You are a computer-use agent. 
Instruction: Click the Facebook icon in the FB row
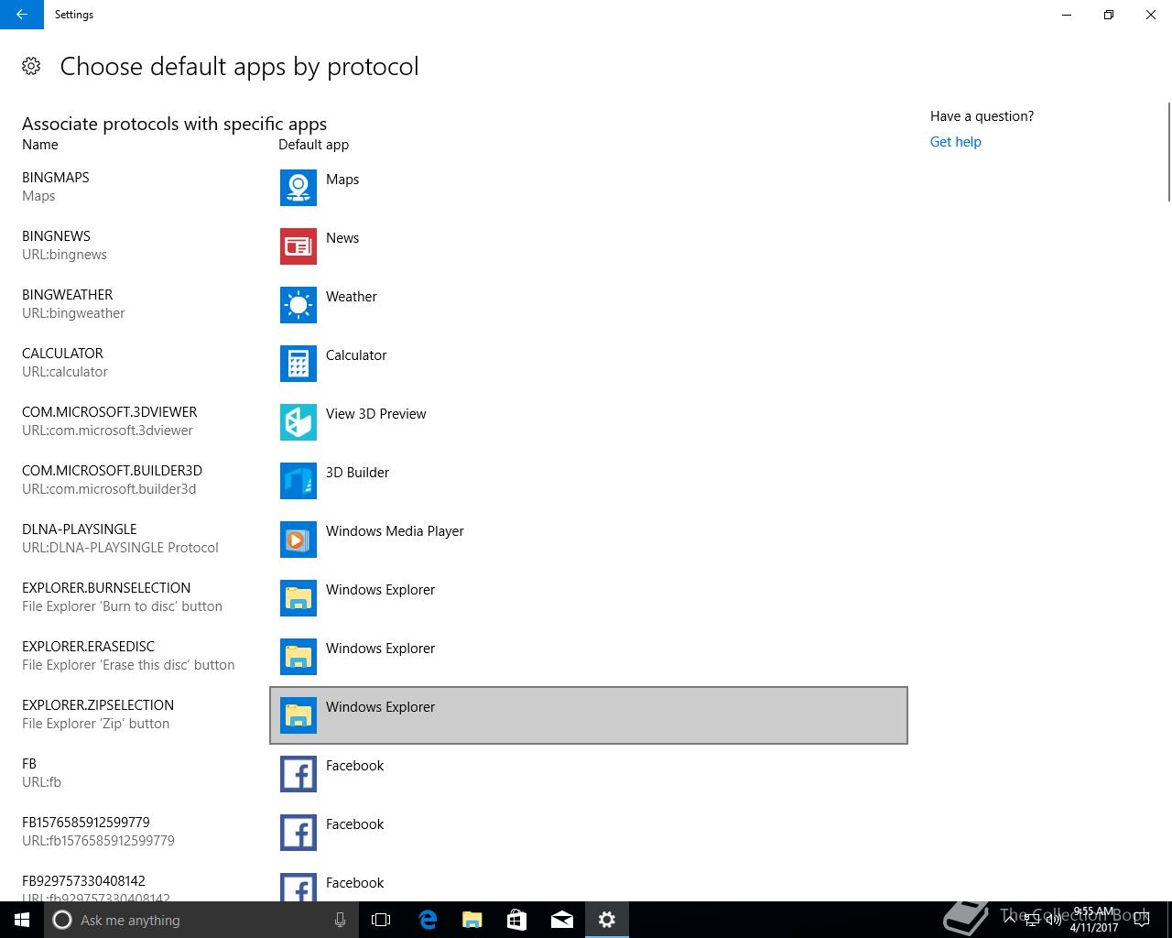pos(298,774)
